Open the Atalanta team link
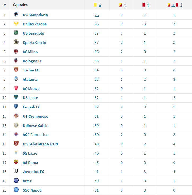Viewport: 192px width, 195px height. click(x=30, y=79)
